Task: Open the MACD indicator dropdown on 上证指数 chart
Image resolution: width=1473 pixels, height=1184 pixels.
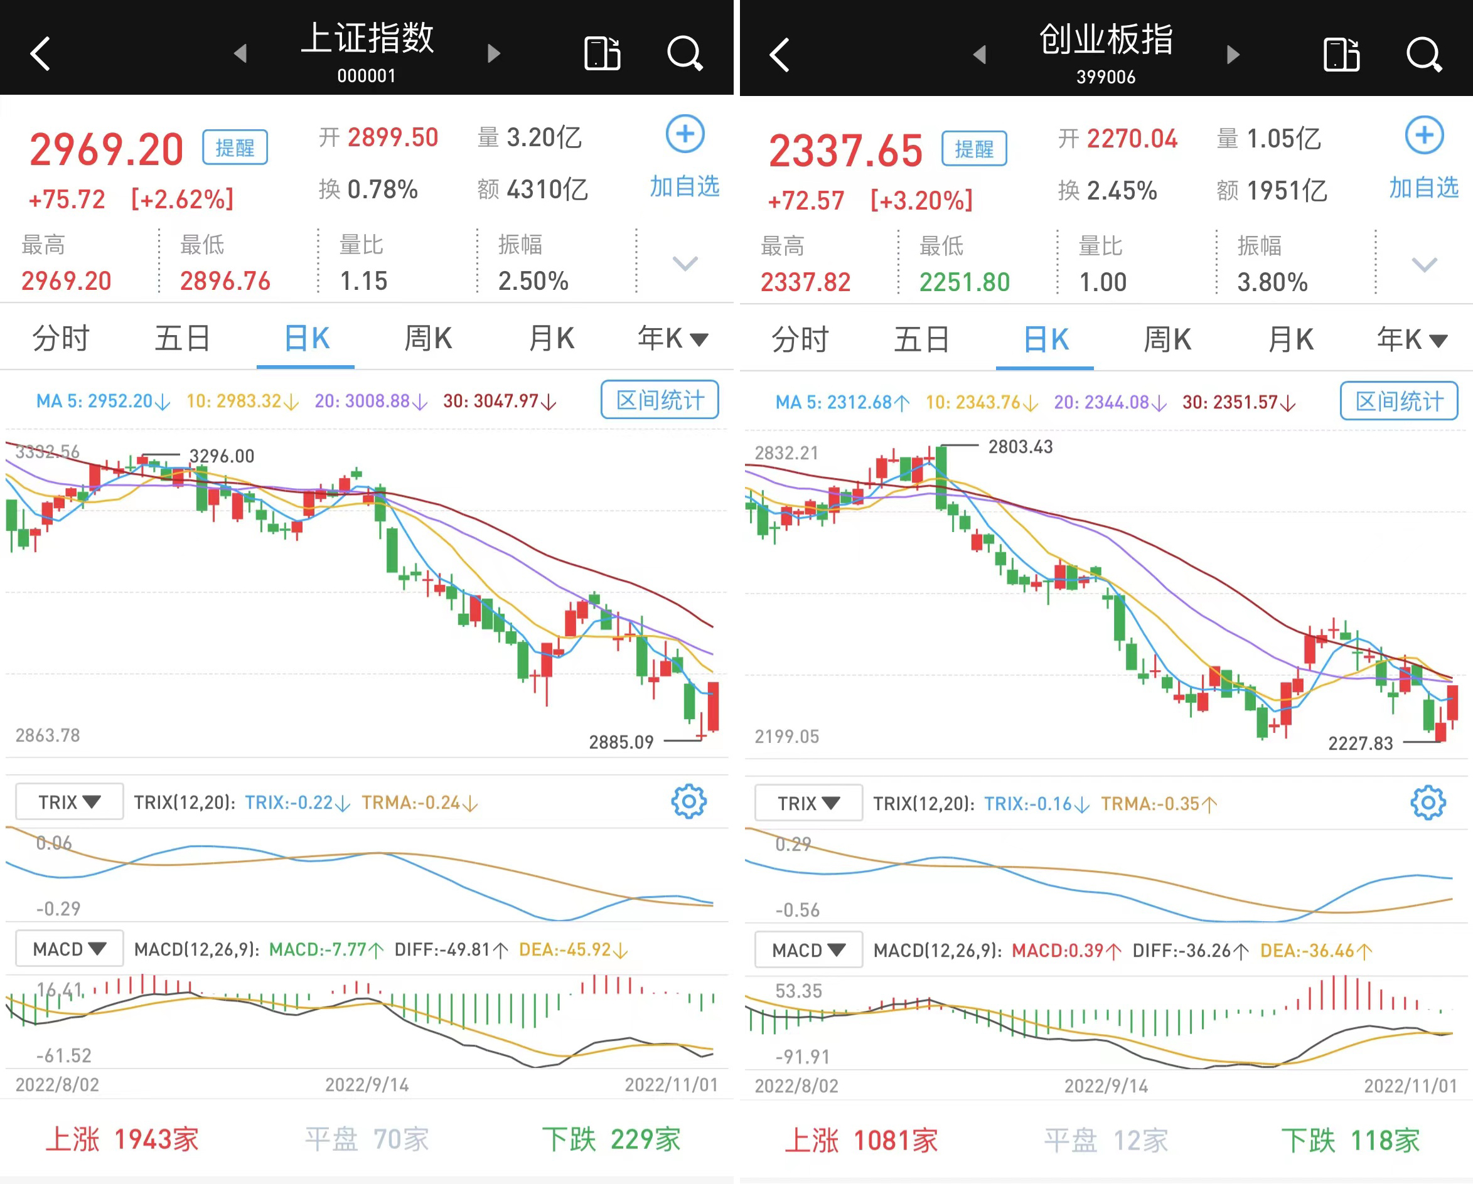Action: [x=69, y=948]
